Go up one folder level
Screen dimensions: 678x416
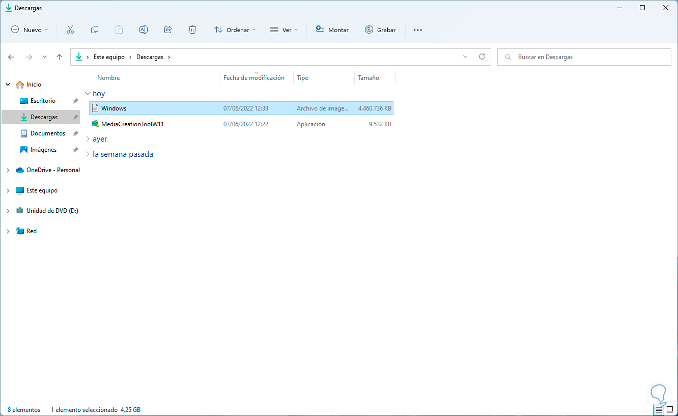coord(60,57)
